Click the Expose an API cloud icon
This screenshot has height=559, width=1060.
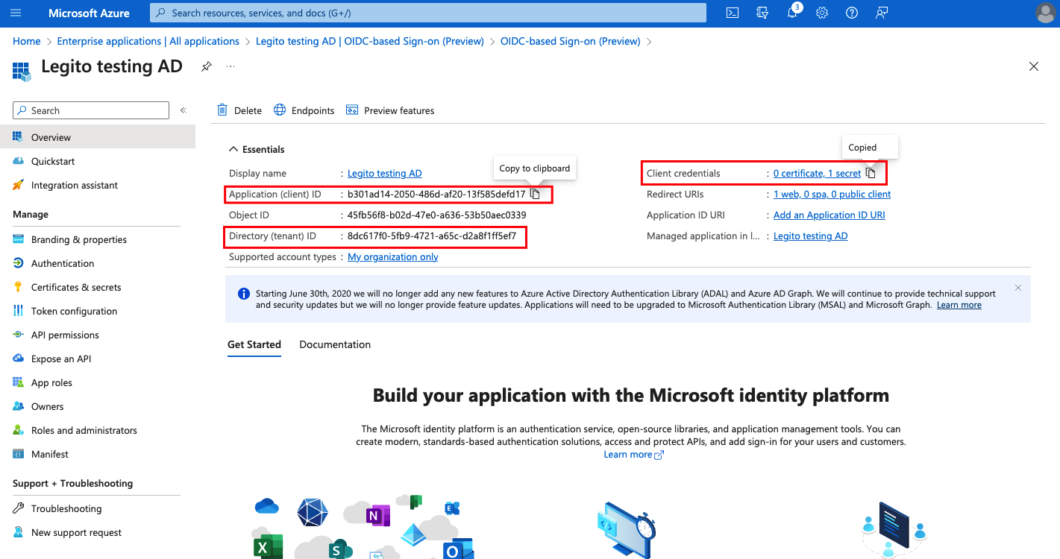pyautogui.click(x=19, y=359)
